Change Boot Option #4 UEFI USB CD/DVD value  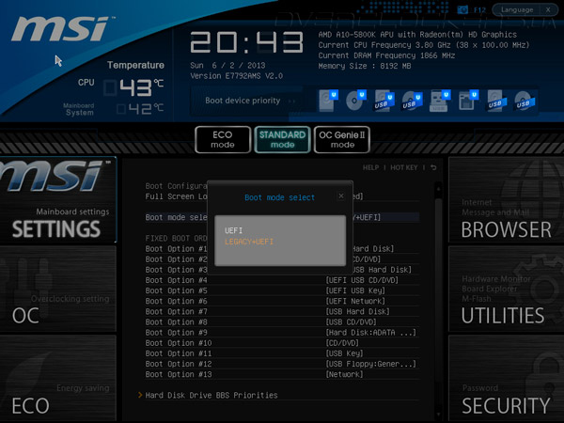click(x=362, y=280)
